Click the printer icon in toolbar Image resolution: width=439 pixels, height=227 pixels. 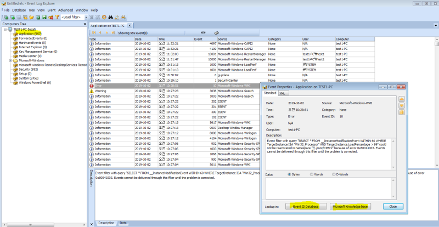pyautogui.click(x=123, y=18)
